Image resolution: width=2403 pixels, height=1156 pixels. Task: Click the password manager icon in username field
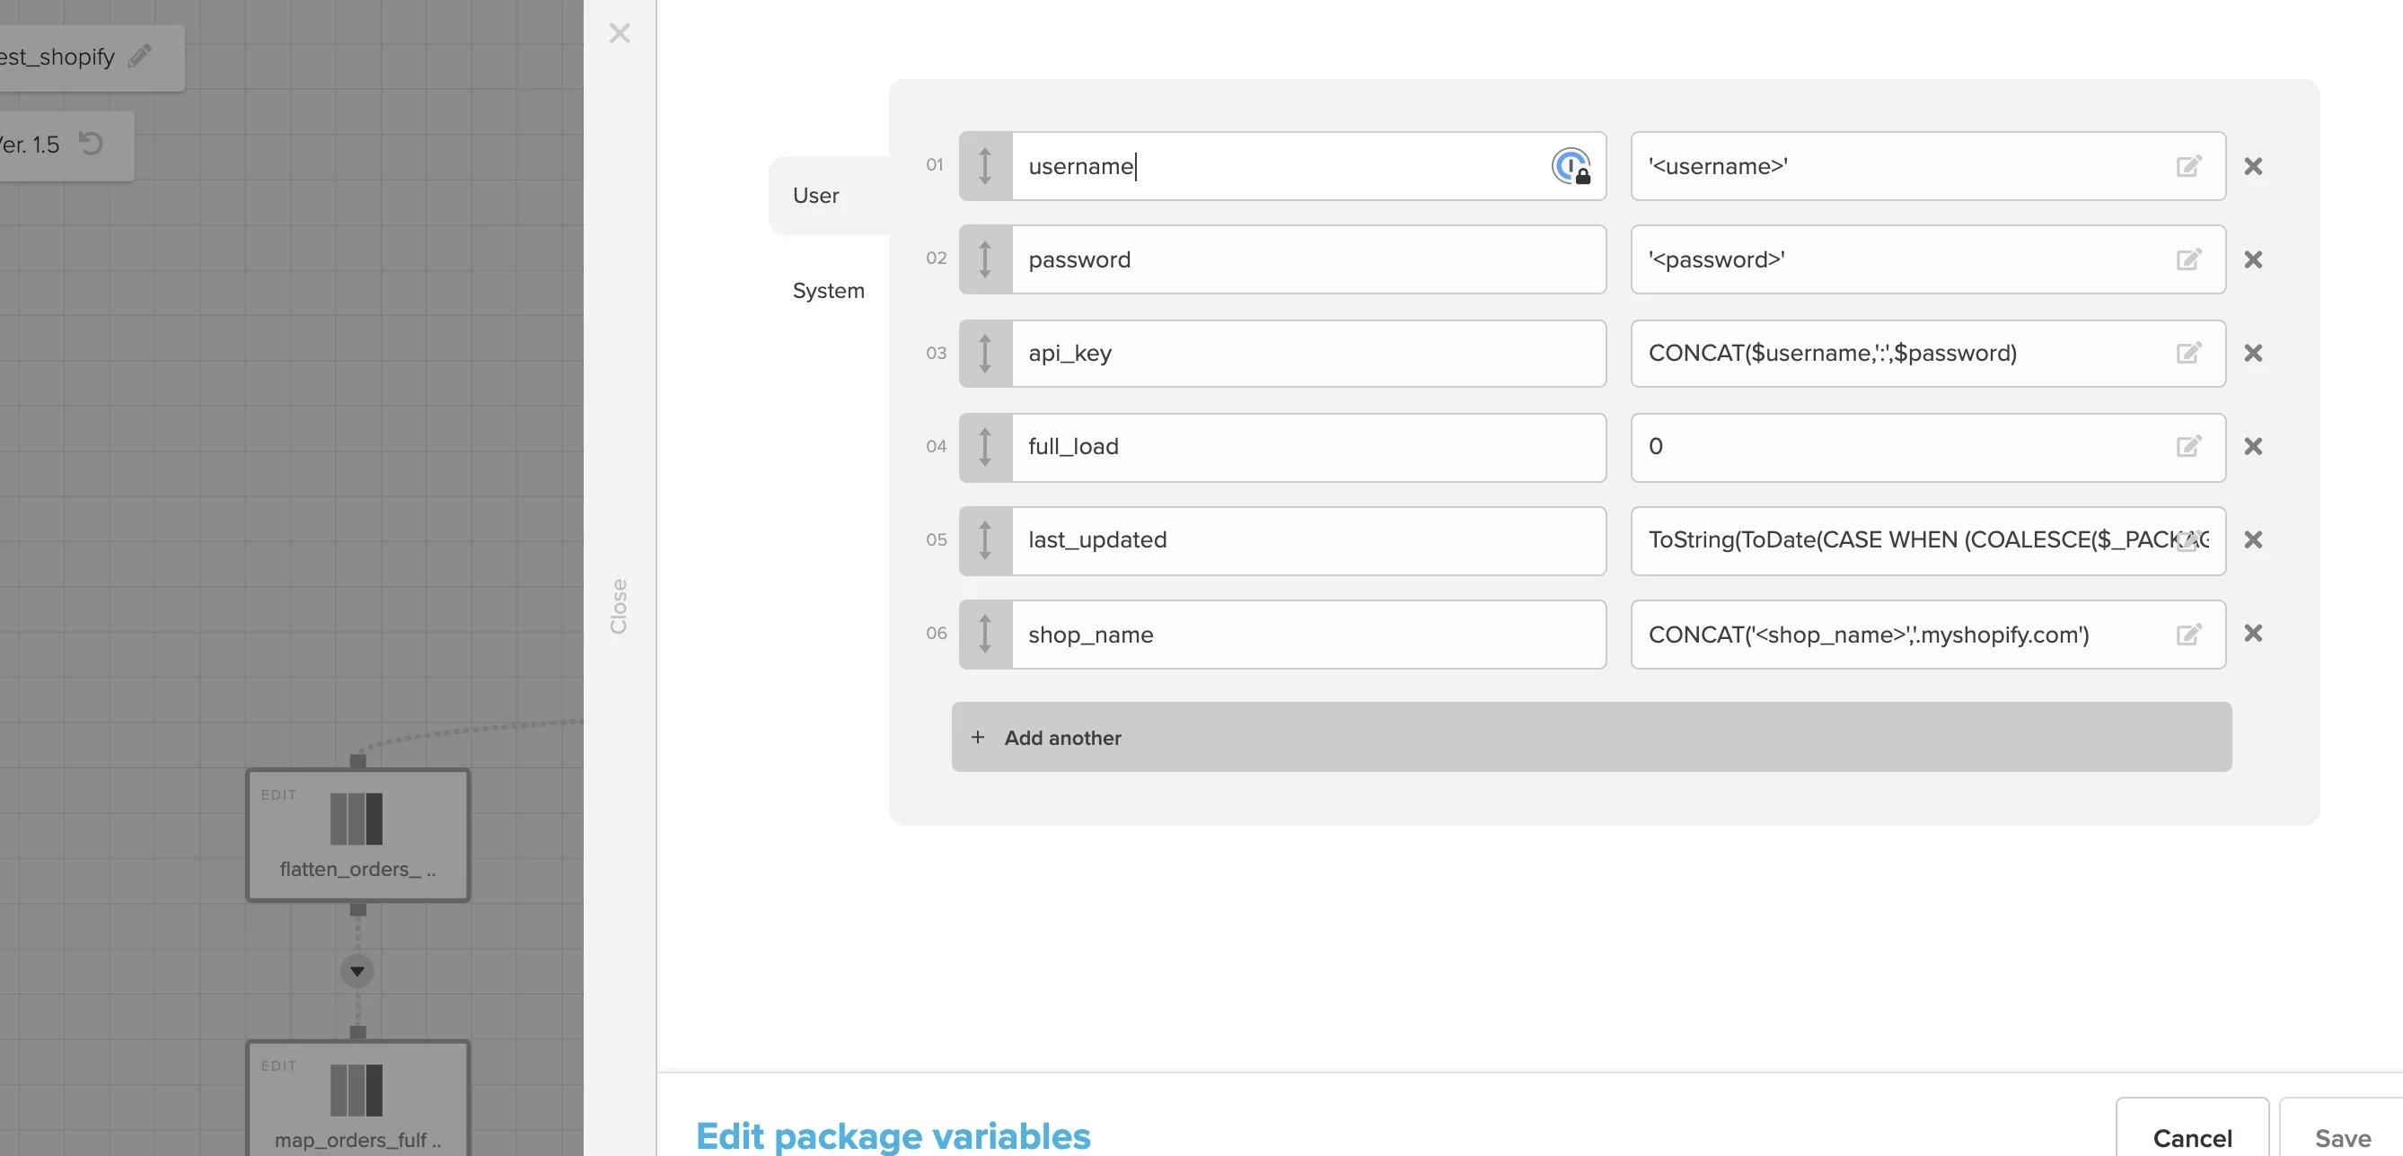pos(1571,166)
